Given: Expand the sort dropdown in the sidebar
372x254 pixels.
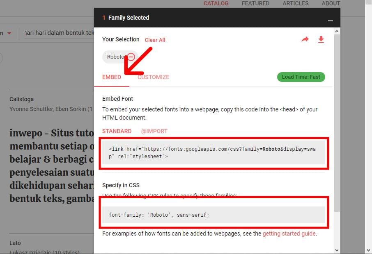Looking at the screenshot, I should [x=10, y=33].
